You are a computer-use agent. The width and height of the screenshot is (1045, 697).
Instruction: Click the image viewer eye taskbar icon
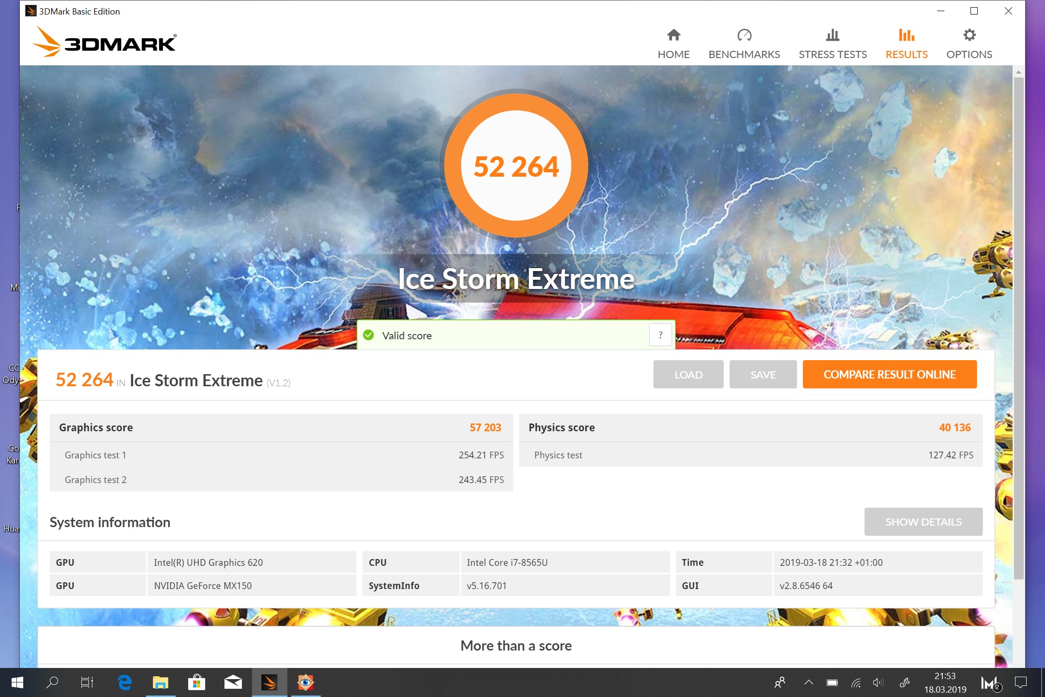coord(305,682)
